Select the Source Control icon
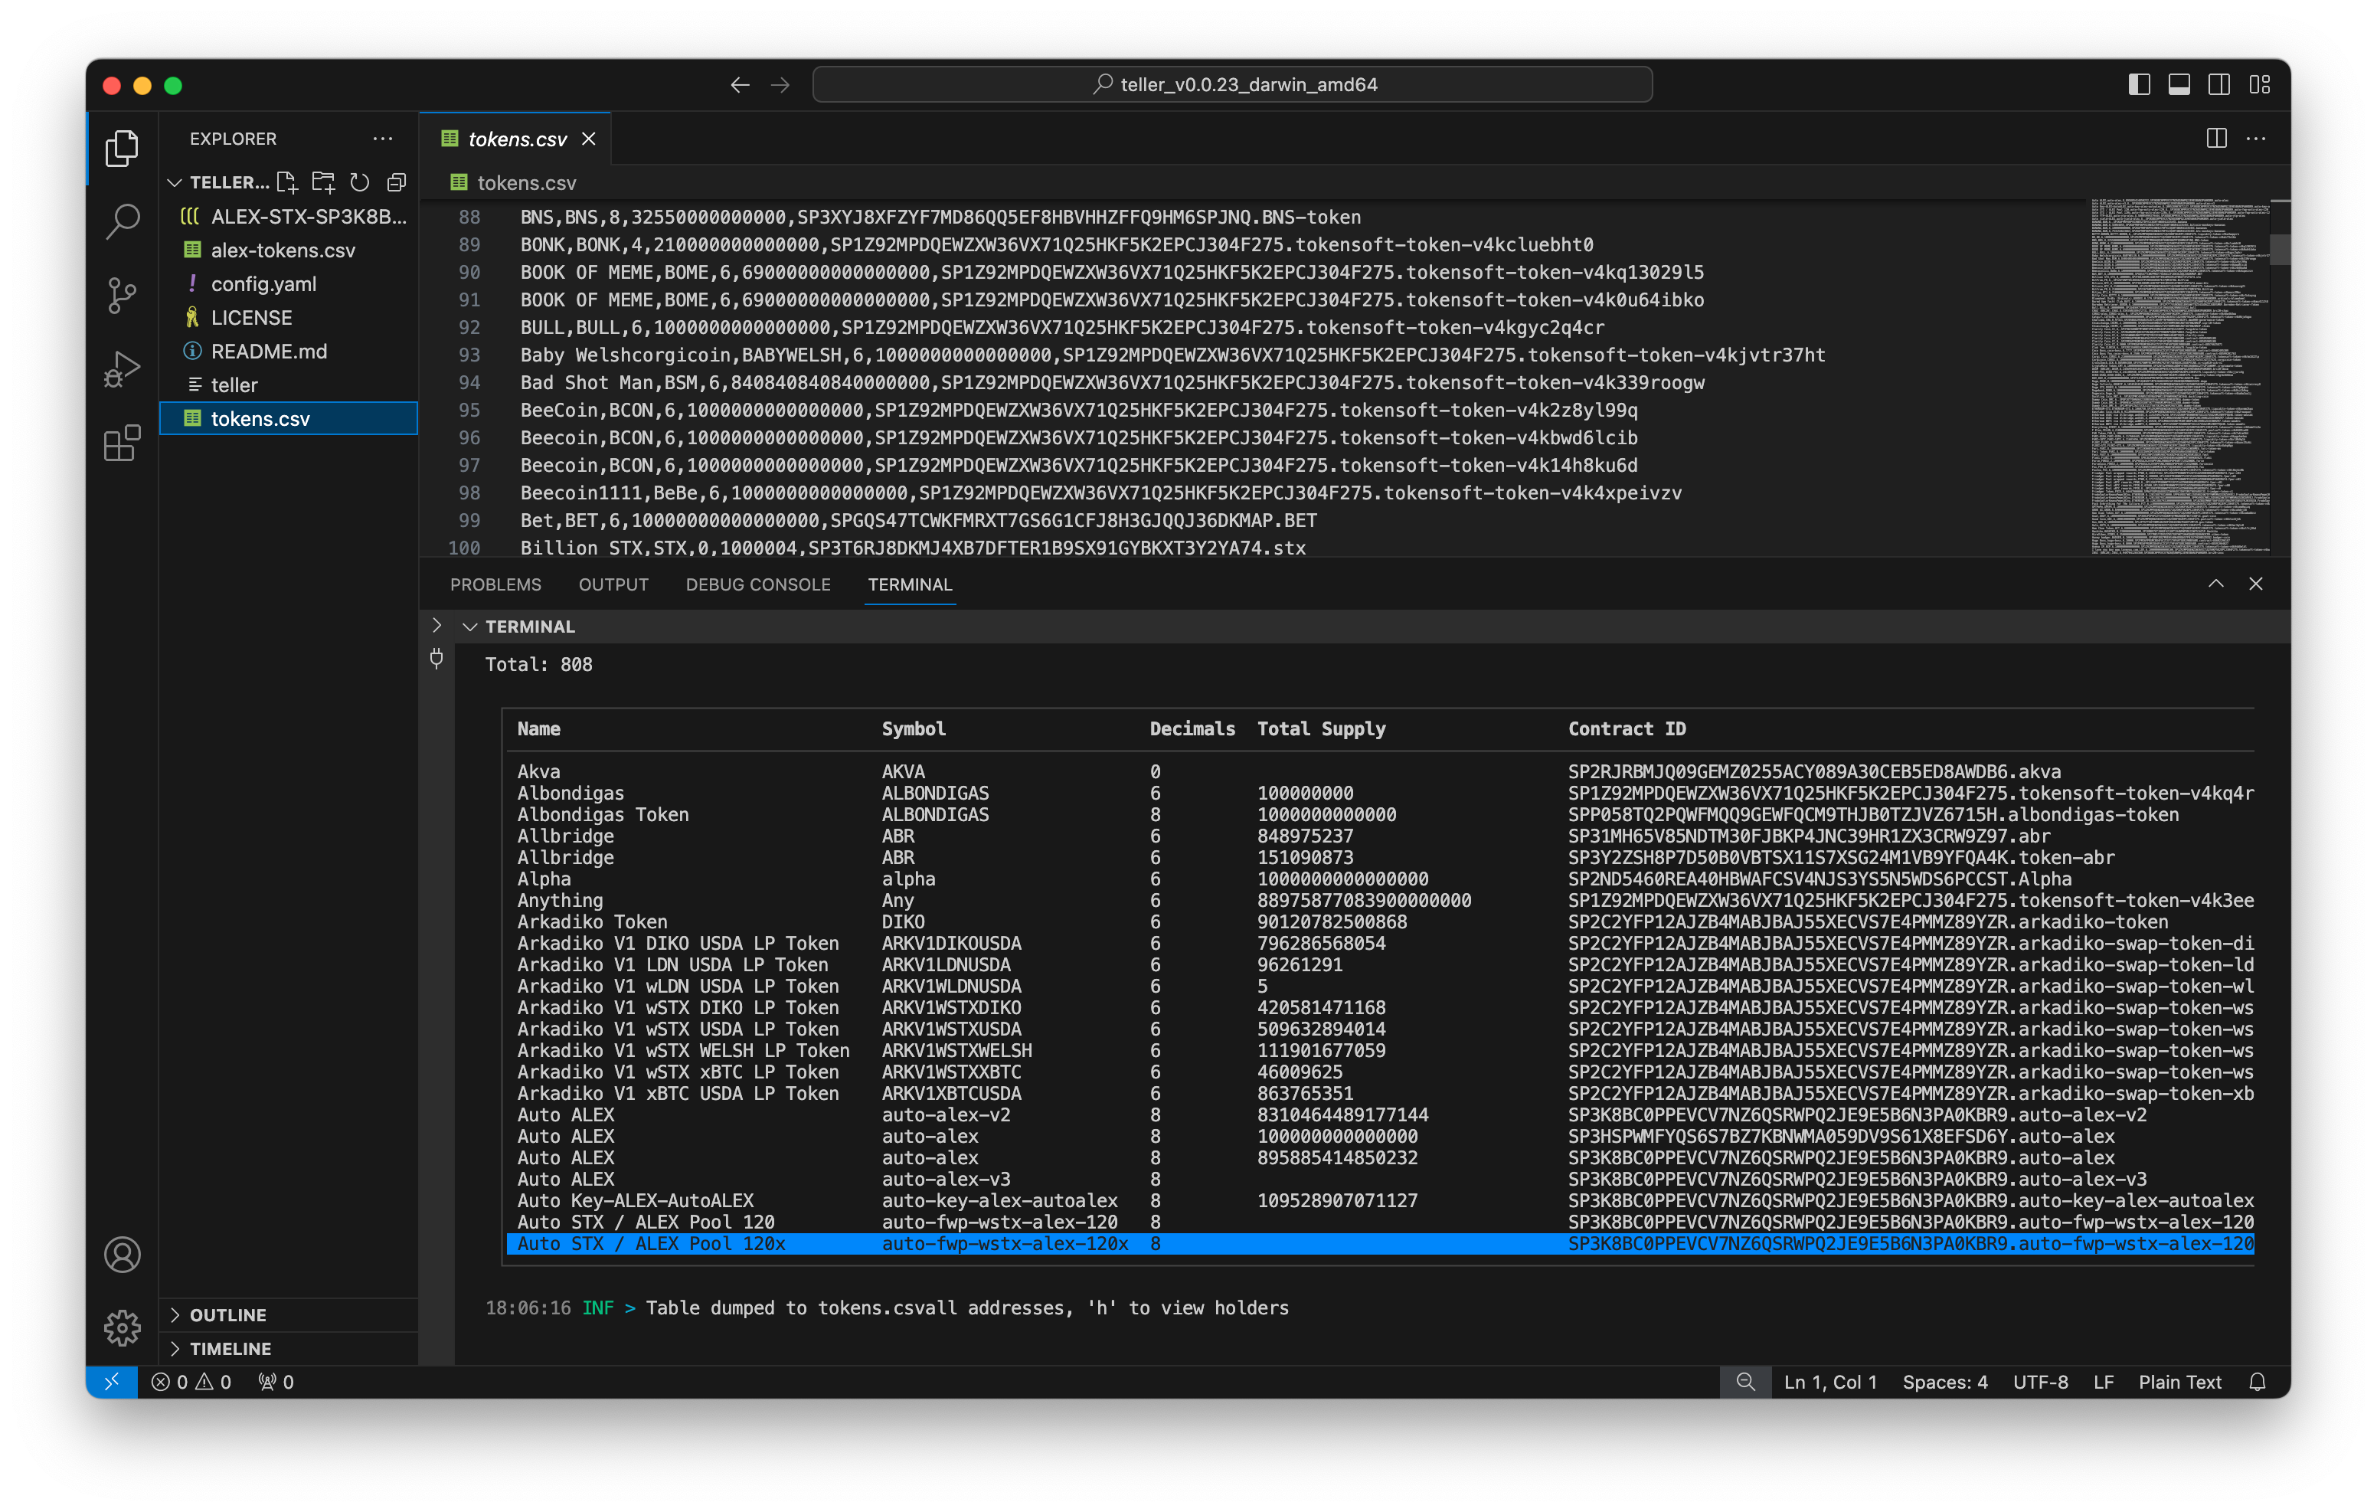Image resolution: width=2377 pixels, height=1512 pixels. click(x=122, y=294)
